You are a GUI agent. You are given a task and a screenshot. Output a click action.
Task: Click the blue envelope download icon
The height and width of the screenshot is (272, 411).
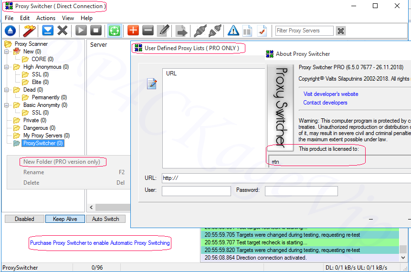[48, 31]
